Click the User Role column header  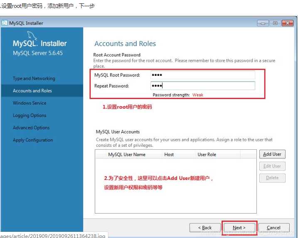point(207,154)
